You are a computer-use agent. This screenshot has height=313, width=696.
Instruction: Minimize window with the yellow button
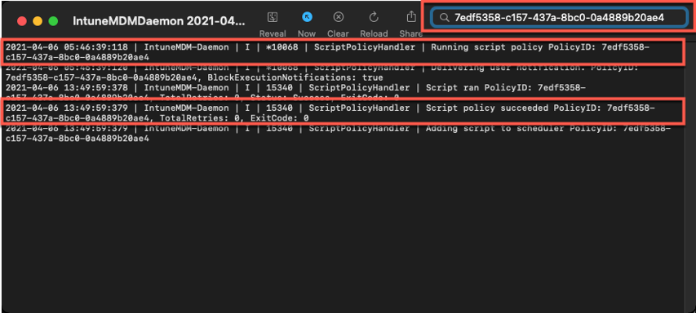click(38, 21)
